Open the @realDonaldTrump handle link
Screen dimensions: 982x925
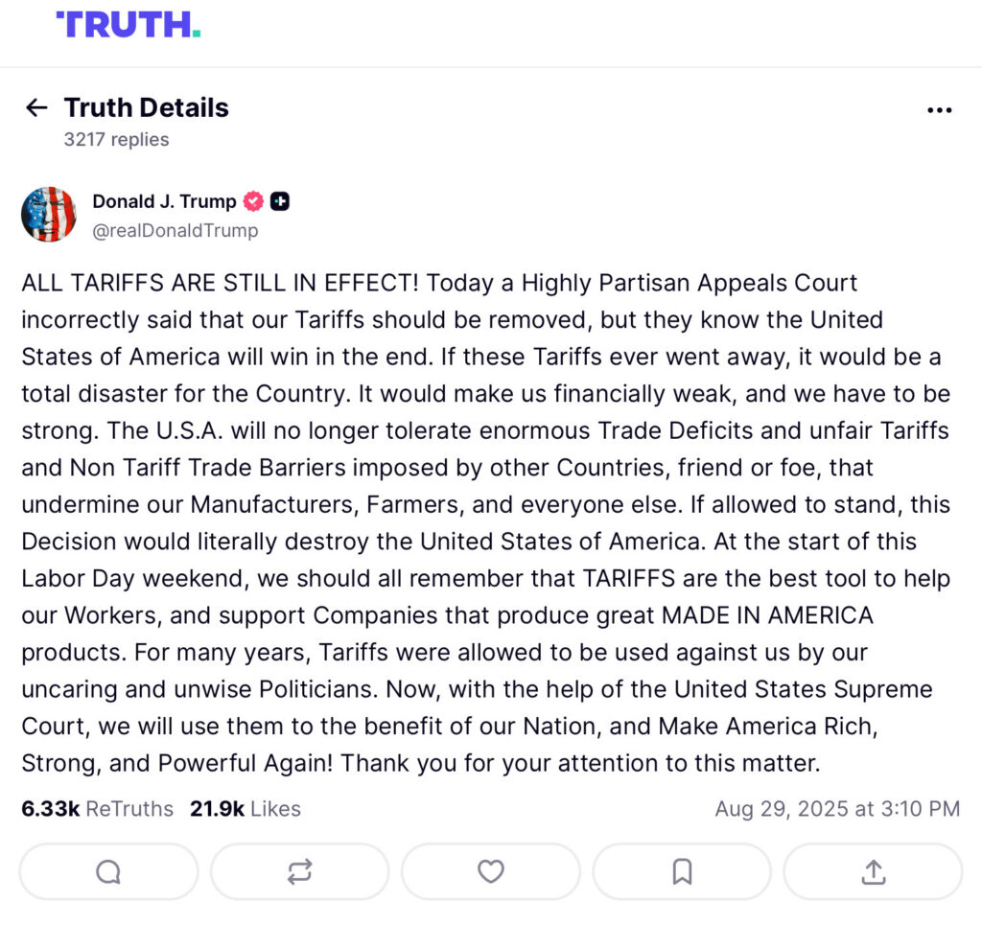click(175, 231)
